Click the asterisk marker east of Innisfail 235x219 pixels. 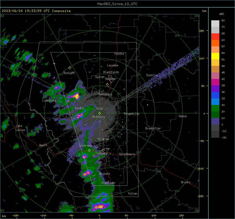(x=124, y=89)
